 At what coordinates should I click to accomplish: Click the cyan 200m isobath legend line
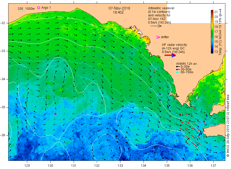(x=21, y=11)
